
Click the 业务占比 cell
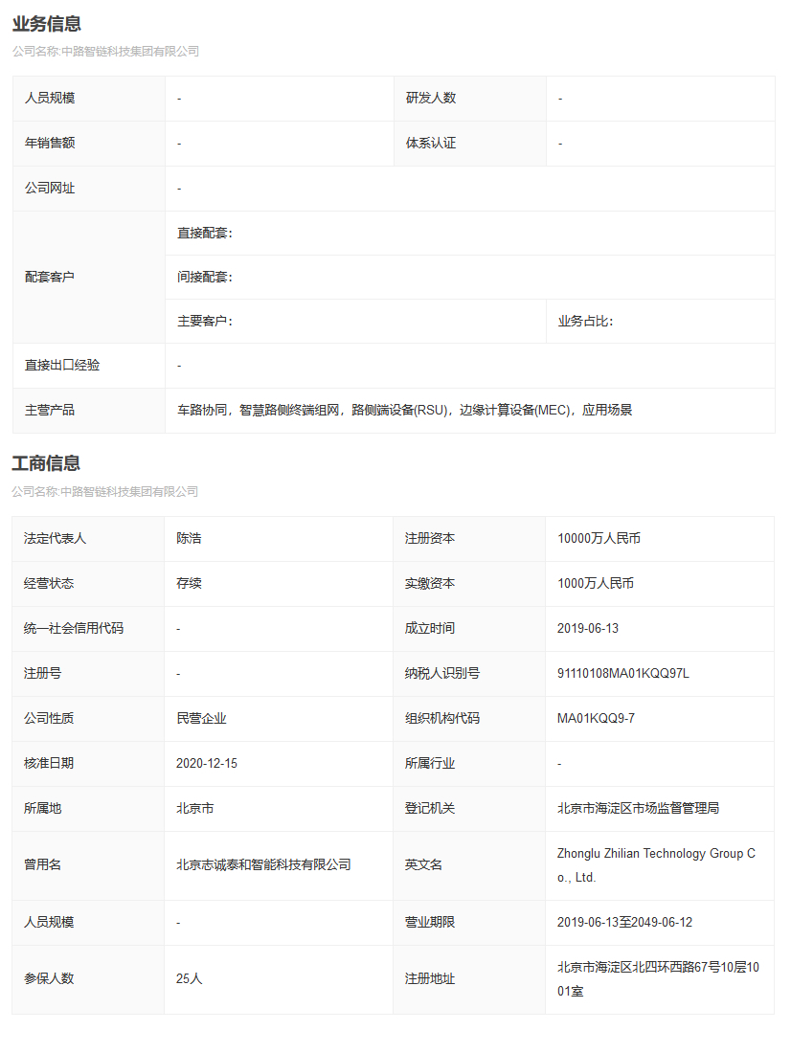(x=661, y=321)
